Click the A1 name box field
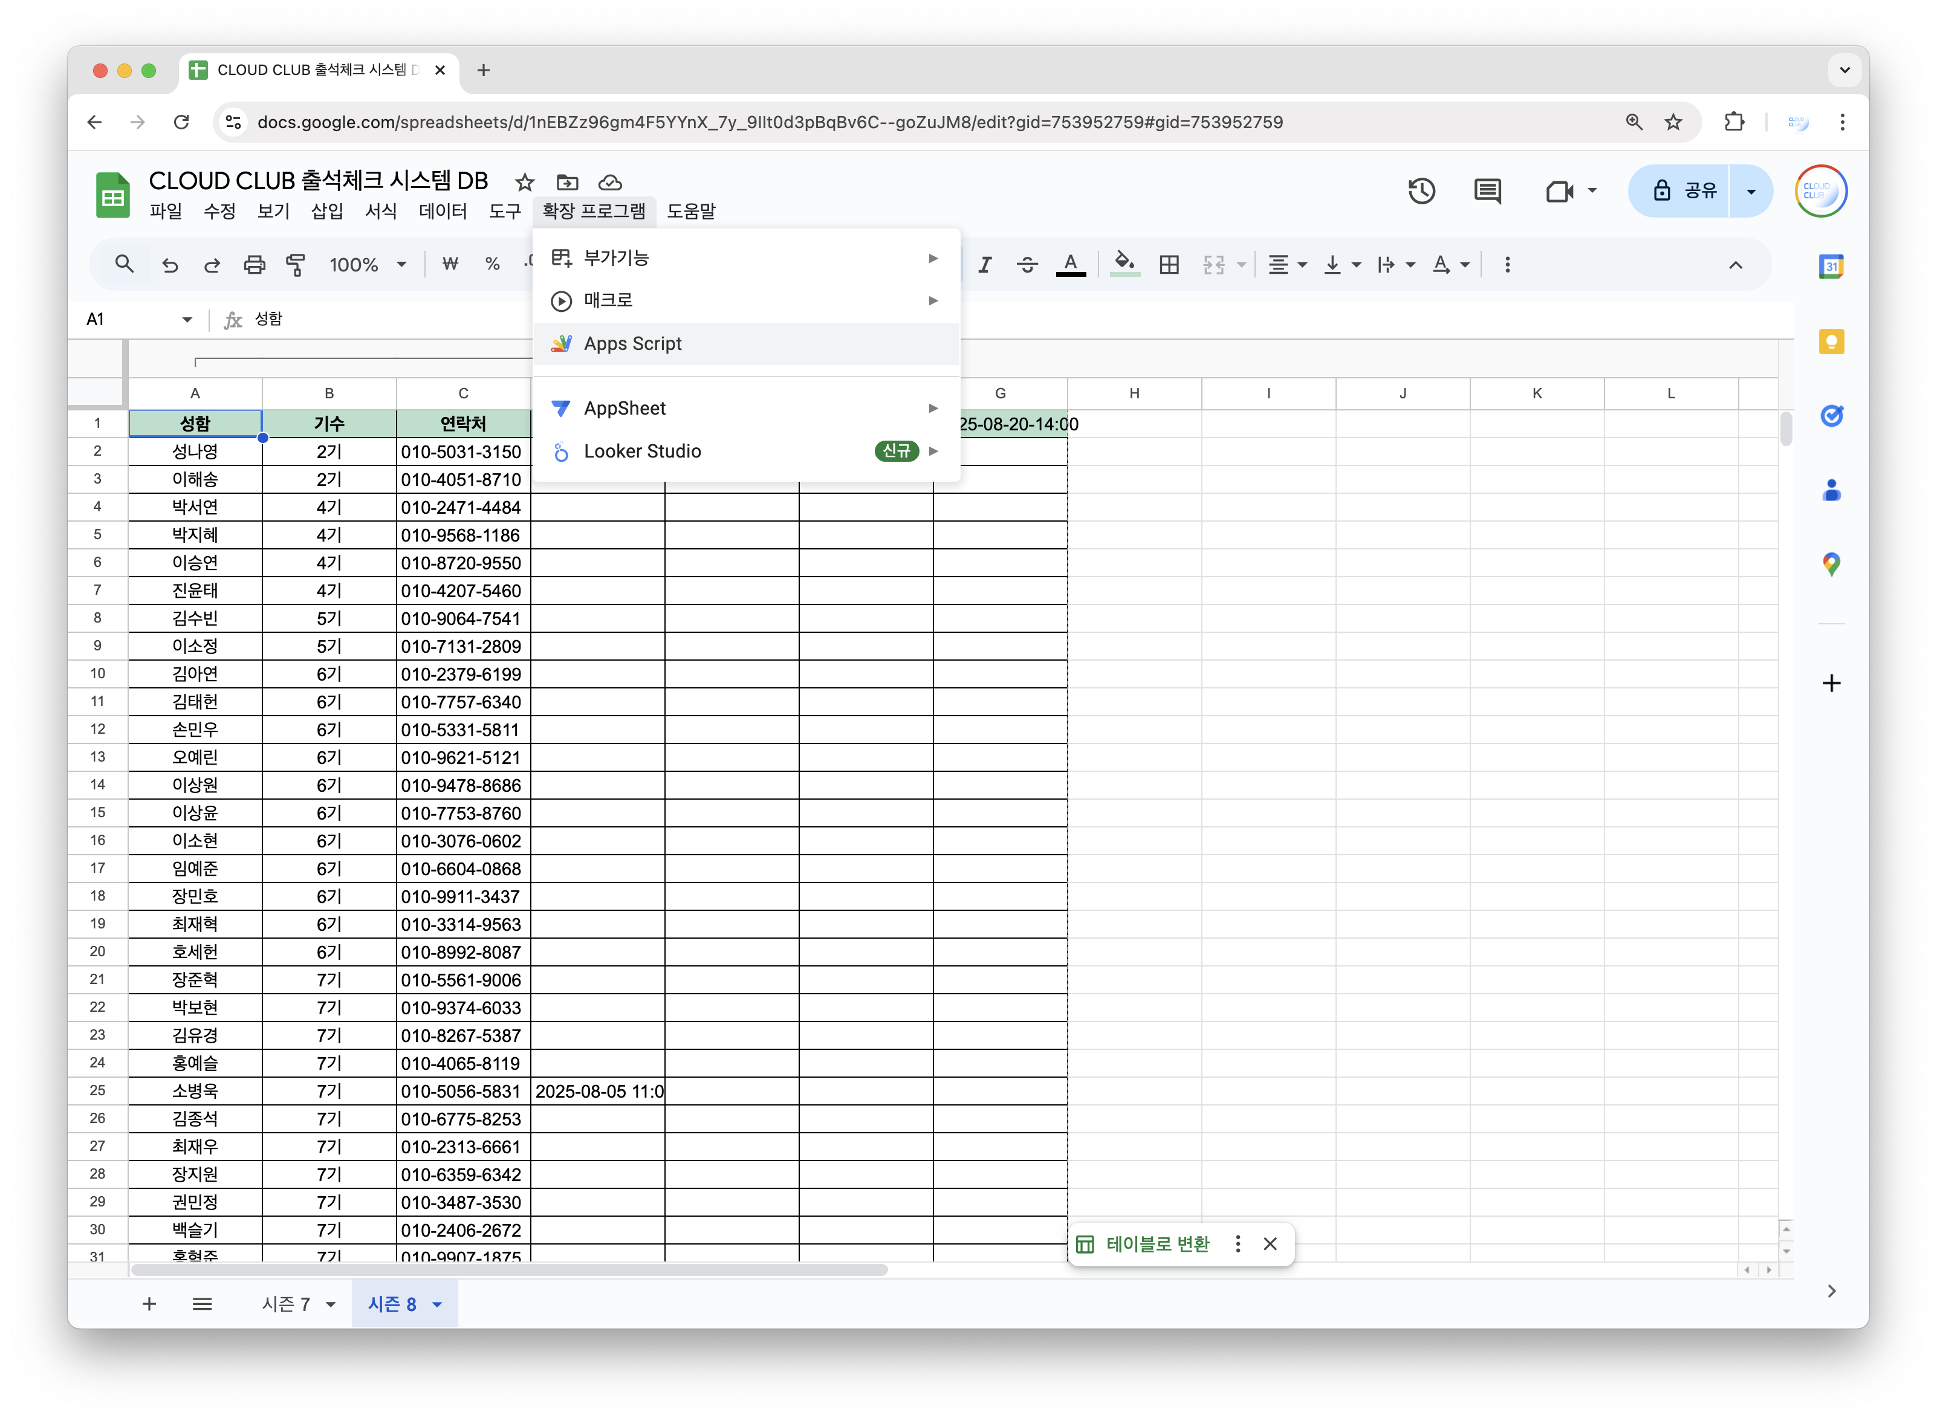 tap(129, 319)
